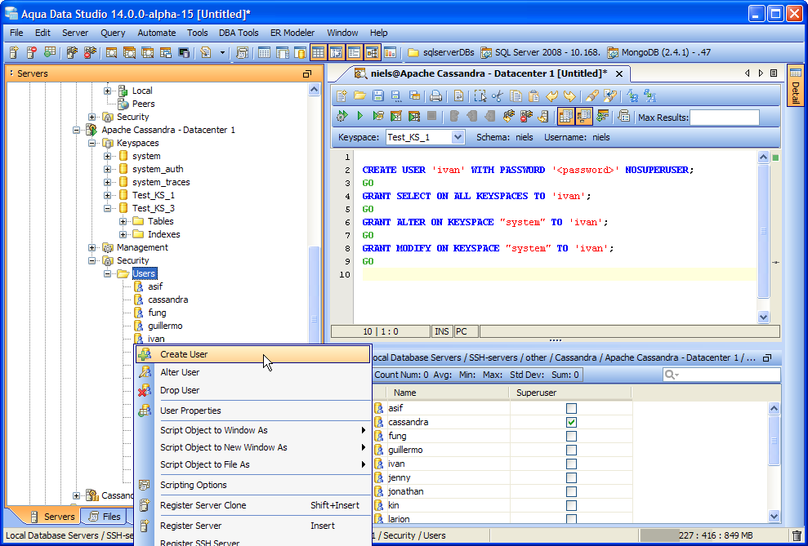The width and height of the screenshot is (808, 546).
Task: Click the Save disk icon in editor toolbar
Action: pyautogui.click(x=378, y=96)
